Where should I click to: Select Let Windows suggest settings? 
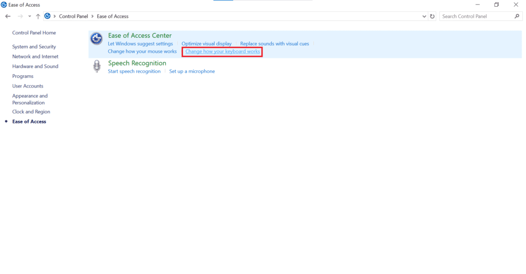tap(140, 44)
